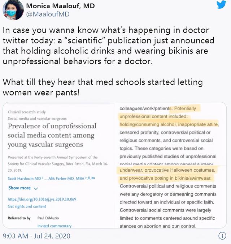Select author Scott Hardouin MD

tap(25, 178)
